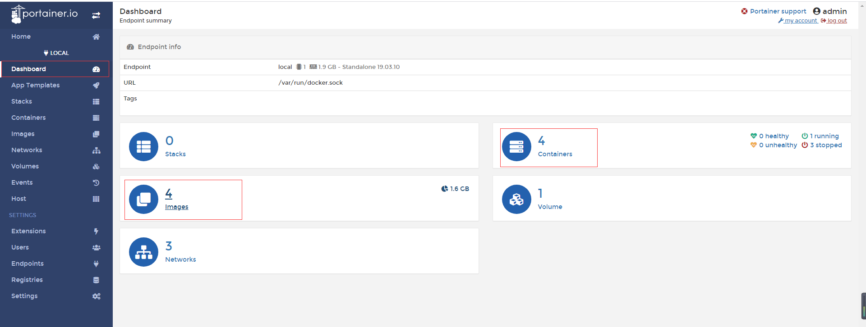Click the Volumes cubes icon in sidebar
The width and height of the screenshot is (866, 327).
point(96,167)
